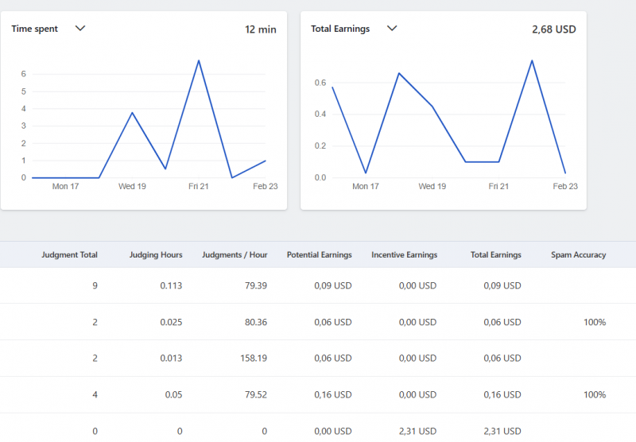Click the Time spent chart title
The width and height of the screenshot is (636, 442).
click(35, 29)
